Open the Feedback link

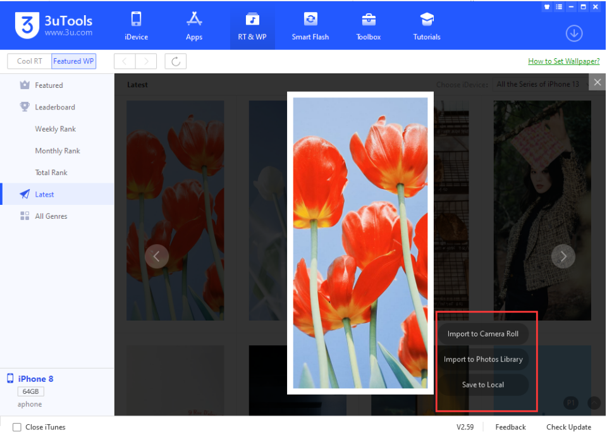click(x=510, y=427)
